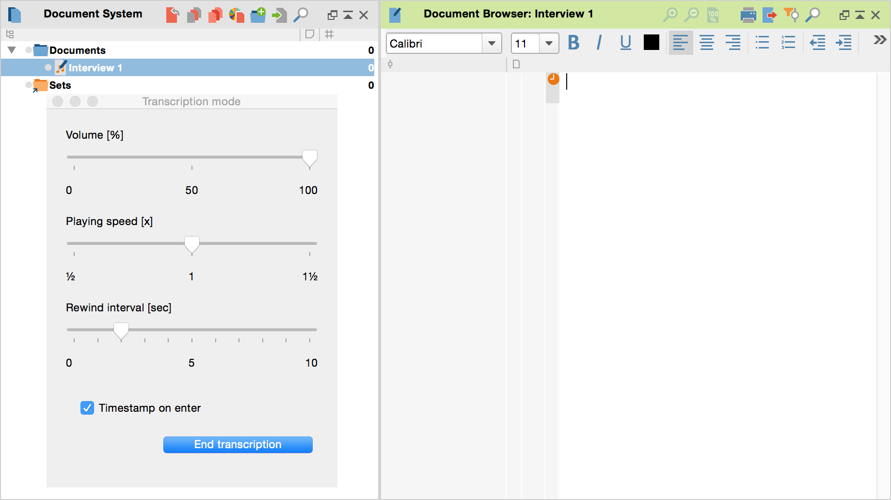Screen dimensions: 891x500
Task: Collapse the Document System panel
Action: [x=348, y=15]
